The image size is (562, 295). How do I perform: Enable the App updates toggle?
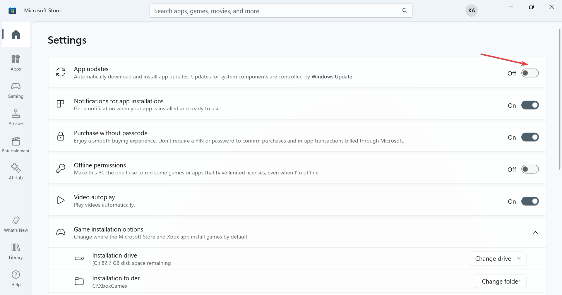530,73
